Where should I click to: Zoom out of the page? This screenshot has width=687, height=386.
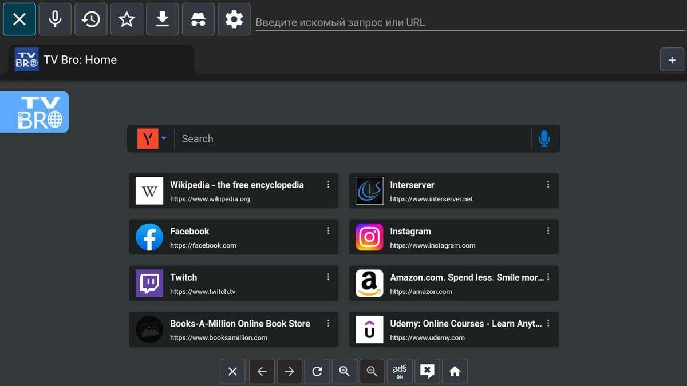click(372, 372)
